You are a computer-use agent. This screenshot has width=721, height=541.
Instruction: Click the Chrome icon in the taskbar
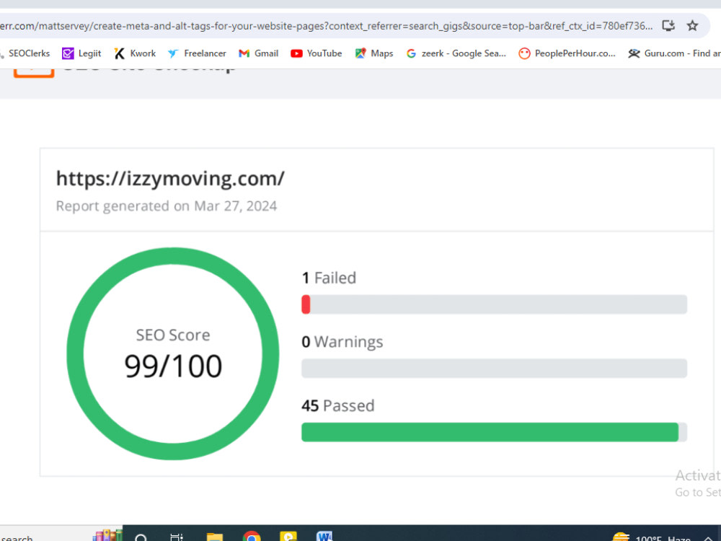coord(252,537)
